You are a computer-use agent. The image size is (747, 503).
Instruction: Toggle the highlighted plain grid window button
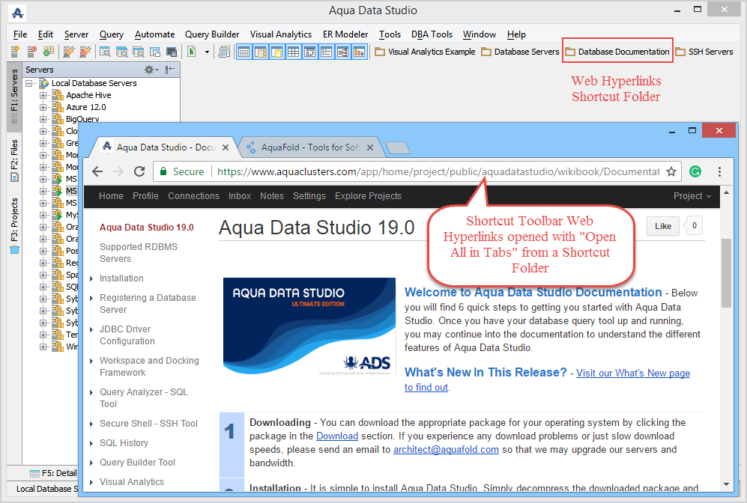coord(294,52)
